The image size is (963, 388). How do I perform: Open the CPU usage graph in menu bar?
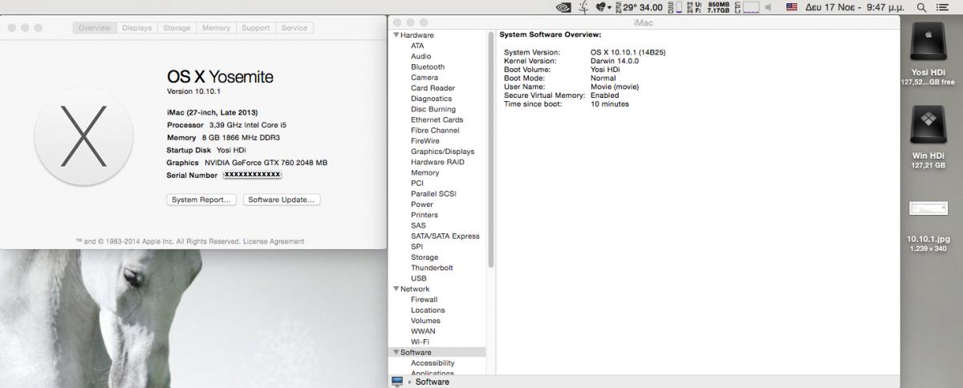pyautogui.click(x=749, y=7)
